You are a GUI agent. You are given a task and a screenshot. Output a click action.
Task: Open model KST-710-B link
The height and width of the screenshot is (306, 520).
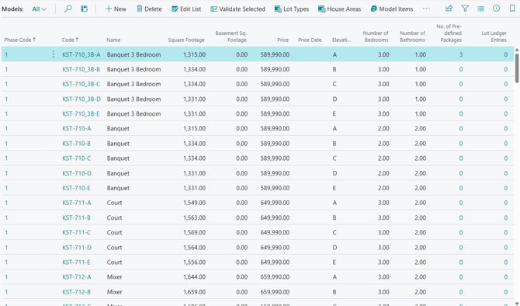click(x=77, y=144)
